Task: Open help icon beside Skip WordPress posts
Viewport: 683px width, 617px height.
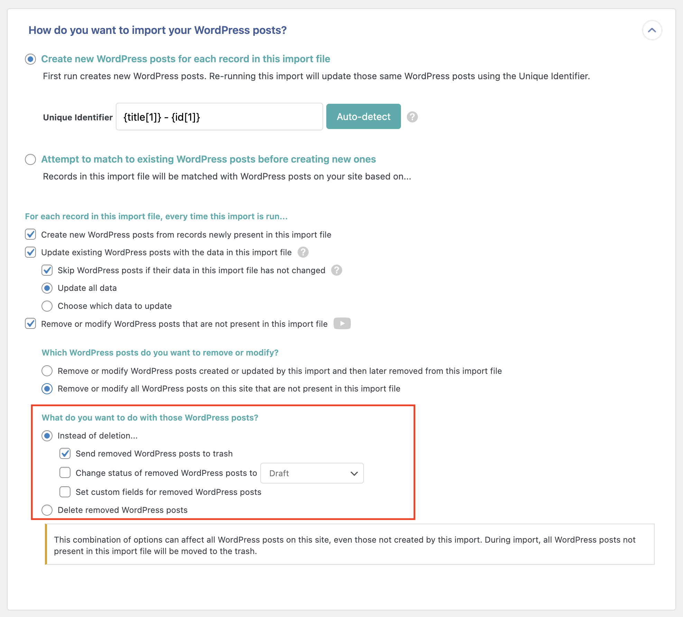Action: (336, 270)
